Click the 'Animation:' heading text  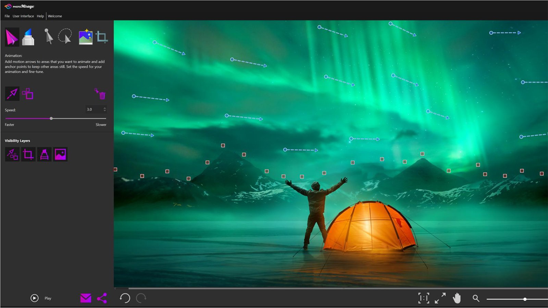pos(13,55)
